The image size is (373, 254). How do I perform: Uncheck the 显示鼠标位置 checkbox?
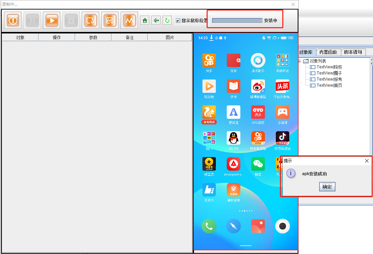coord(178,21)
